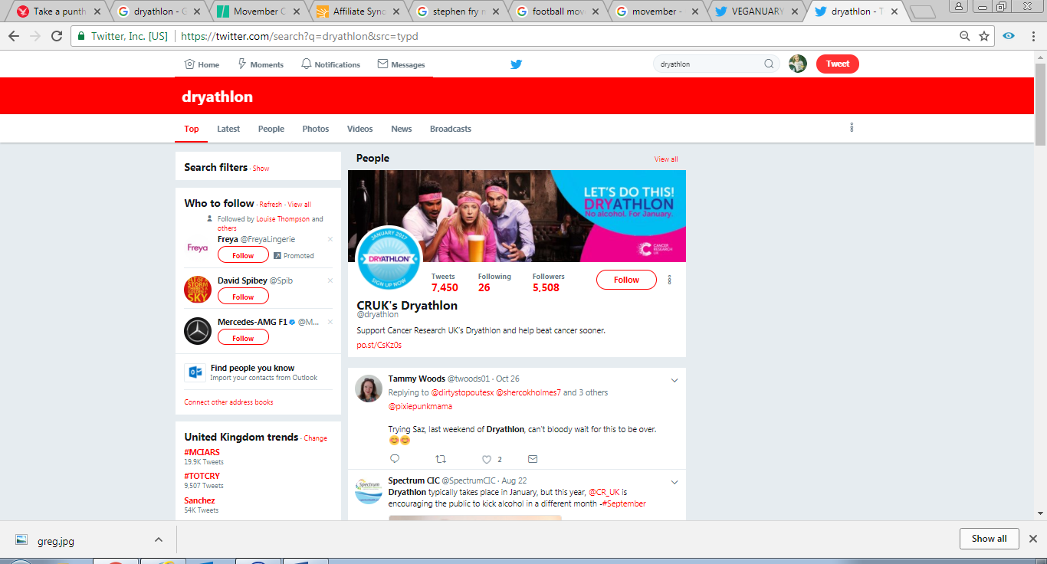Open Moments lightning icon

pyautogui.click(x=241, y=64)
